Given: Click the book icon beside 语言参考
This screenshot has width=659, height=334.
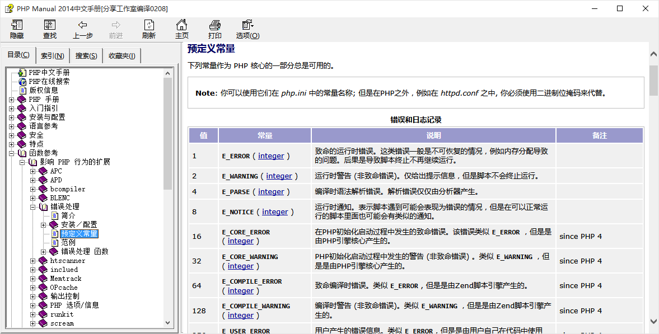Looking at the screenshot, I should point(22,126).
